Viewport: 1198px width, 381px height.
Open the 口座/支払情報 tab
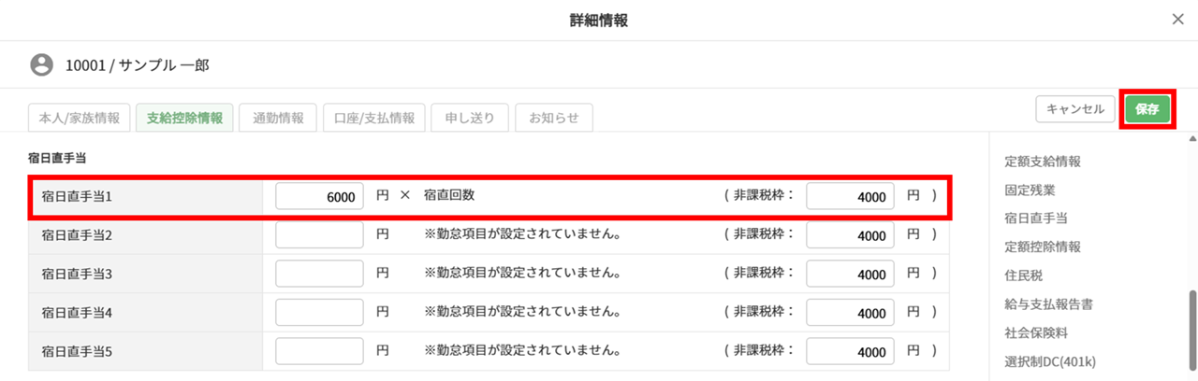pyautogui.click(x=374, y=118)
